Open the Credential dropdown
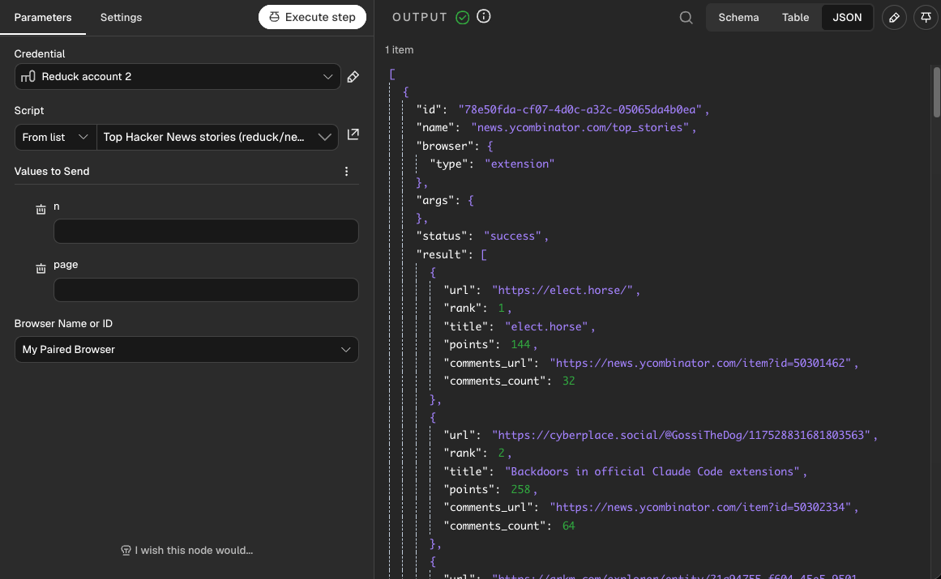This screenshot has height=579, width=941. (x=178, y=77)
